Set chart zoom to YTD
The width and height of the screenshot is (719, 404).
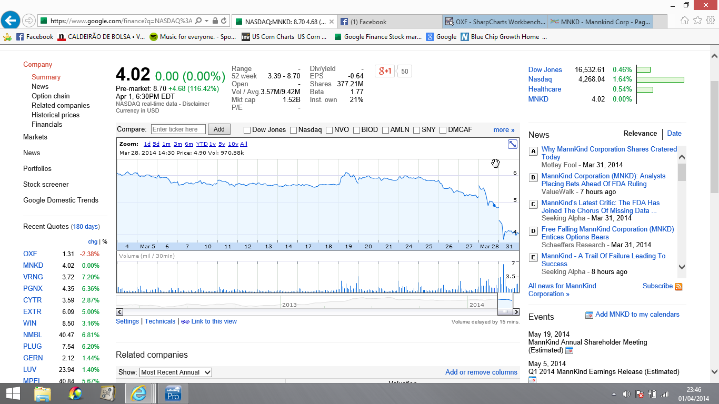pyautogui.click(x=202, y=144)
